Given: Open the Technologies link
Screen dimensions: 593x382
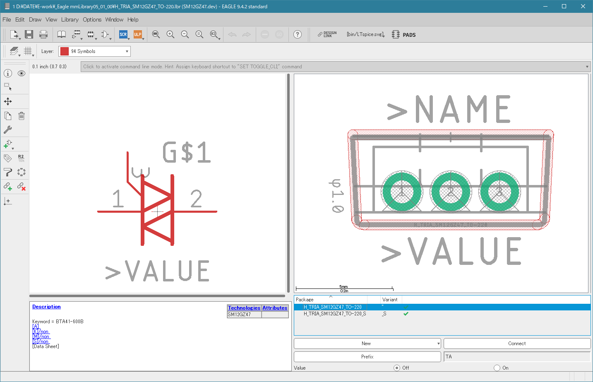Looking at the screenshot, I should tap(244, 308).
